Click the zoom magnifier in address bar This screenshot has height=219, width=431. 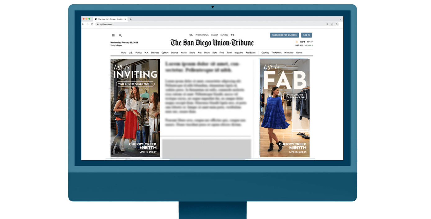[x=327, y=24]
